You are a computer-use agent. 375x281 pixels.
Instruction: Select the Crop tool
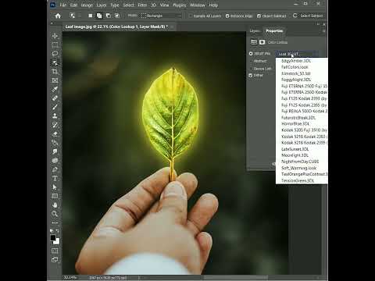(55, 71)
